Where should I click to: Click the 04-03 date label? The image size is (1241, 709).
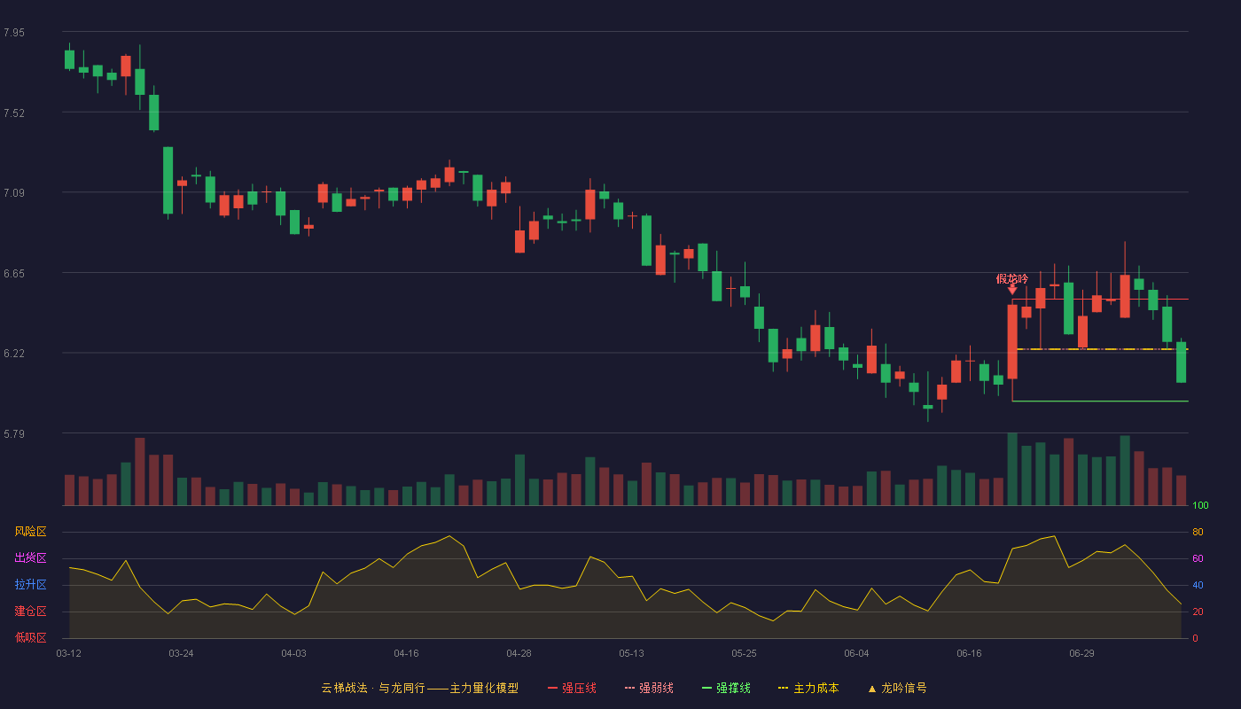coord(293,653)
